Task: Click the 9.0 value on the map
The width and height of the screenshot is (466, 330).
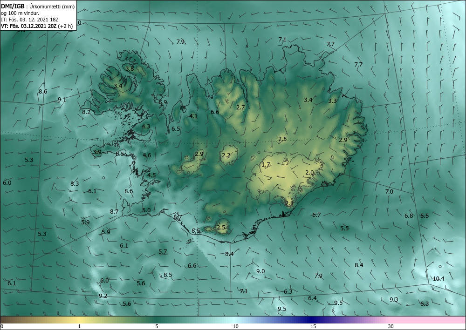Action: 260,271
